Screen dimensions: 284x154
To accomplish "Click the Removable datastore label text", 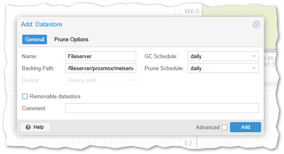I will tap(55, 96).
